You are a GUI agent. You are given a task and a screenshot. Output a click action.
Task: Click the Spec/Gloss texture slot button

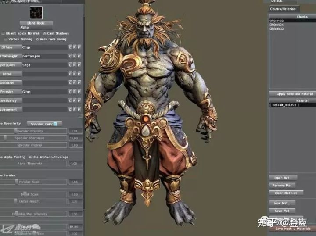coord(11,65)
